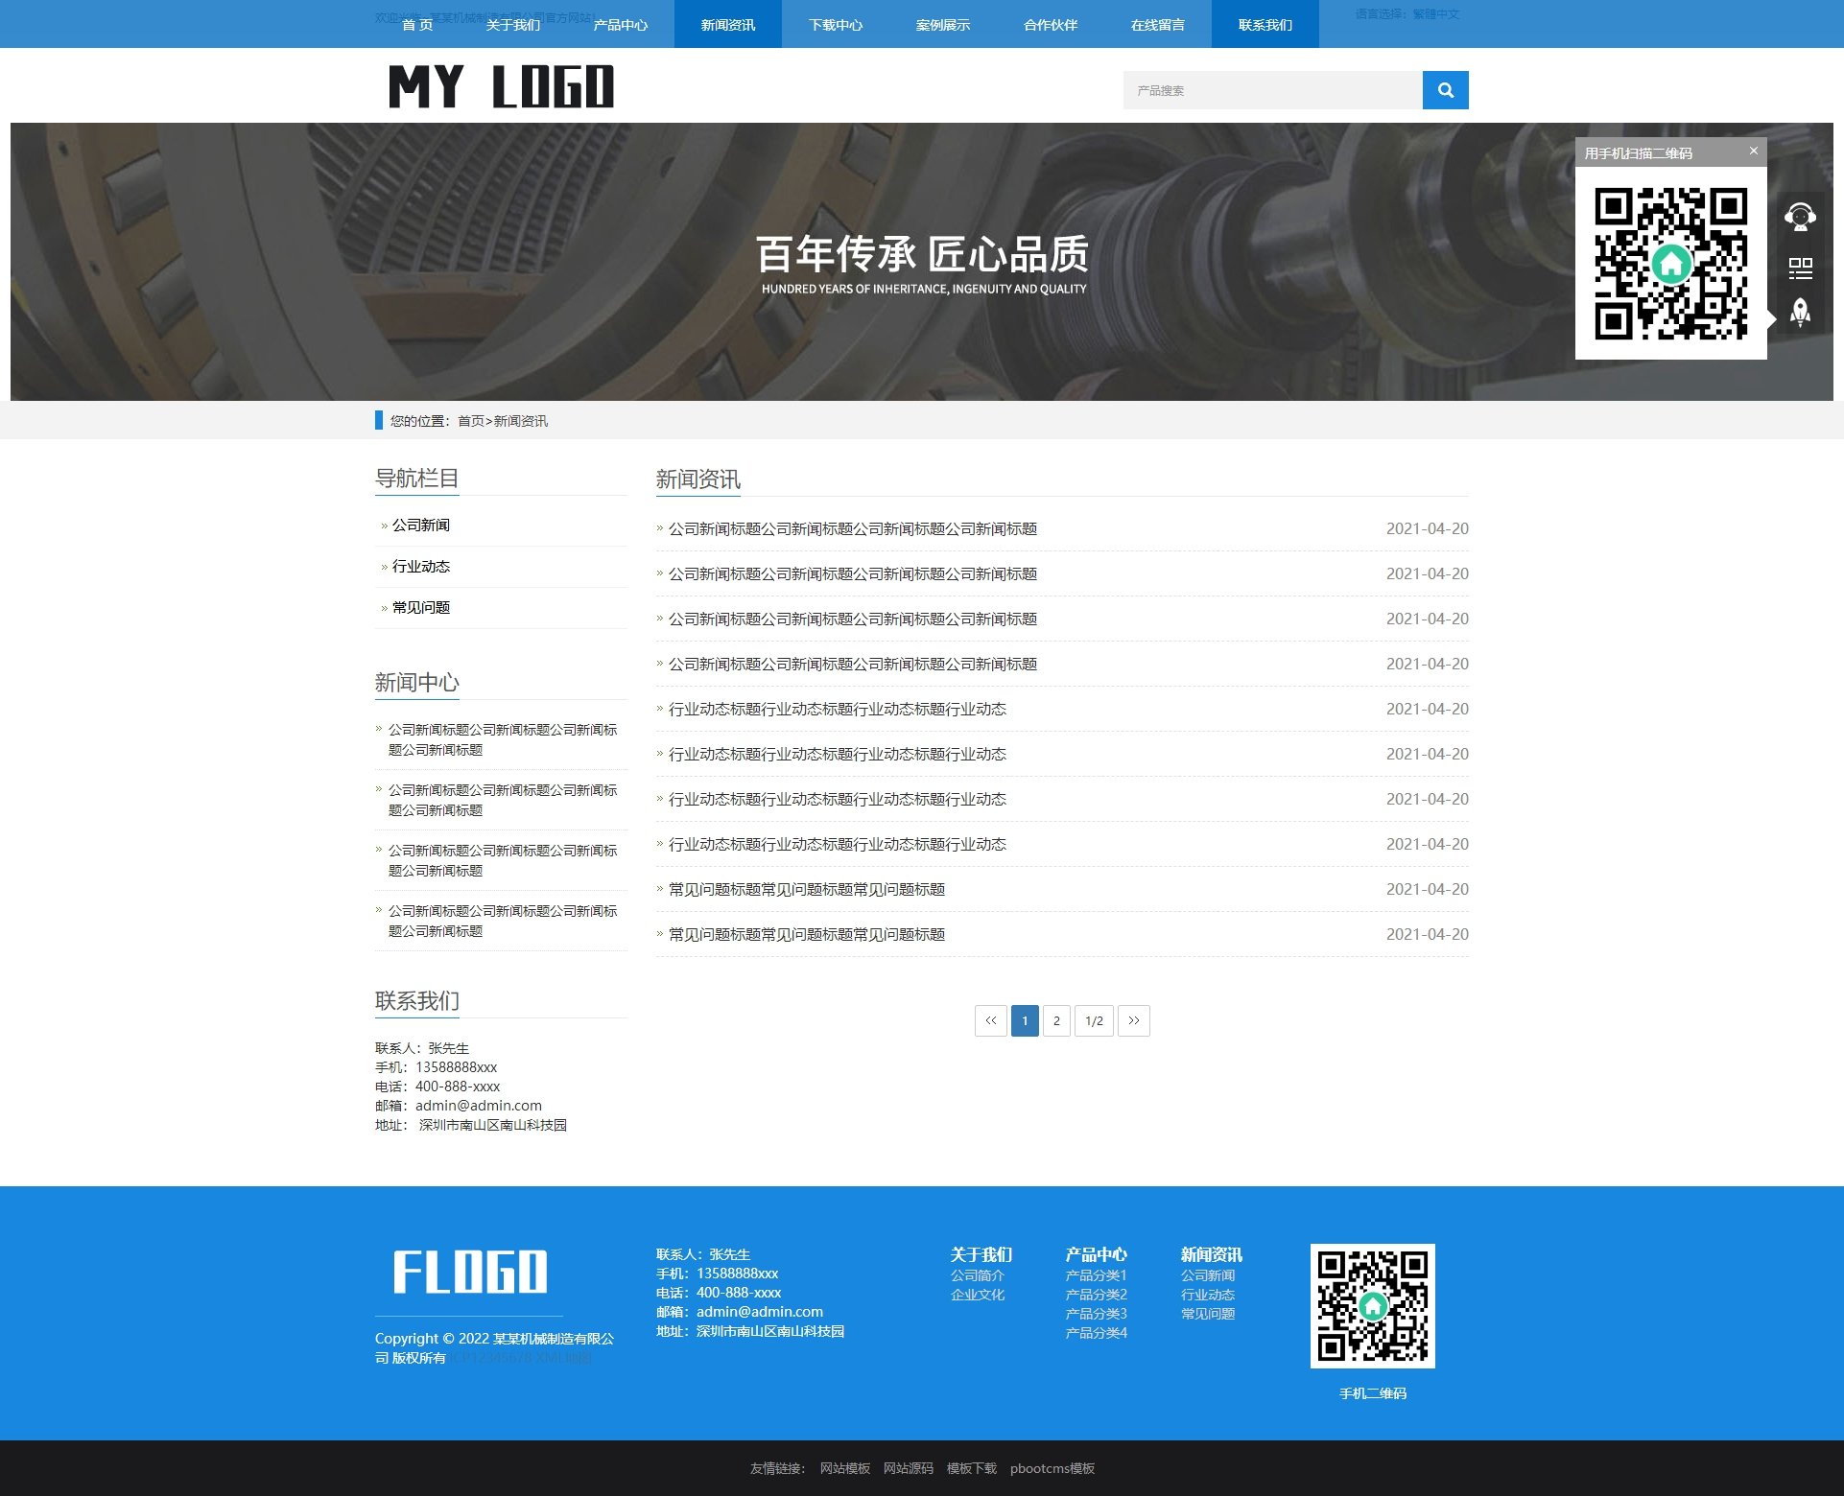1844x1496 pixels.
Task: Select 繁體中文 language option
Action: point(1436,13)
